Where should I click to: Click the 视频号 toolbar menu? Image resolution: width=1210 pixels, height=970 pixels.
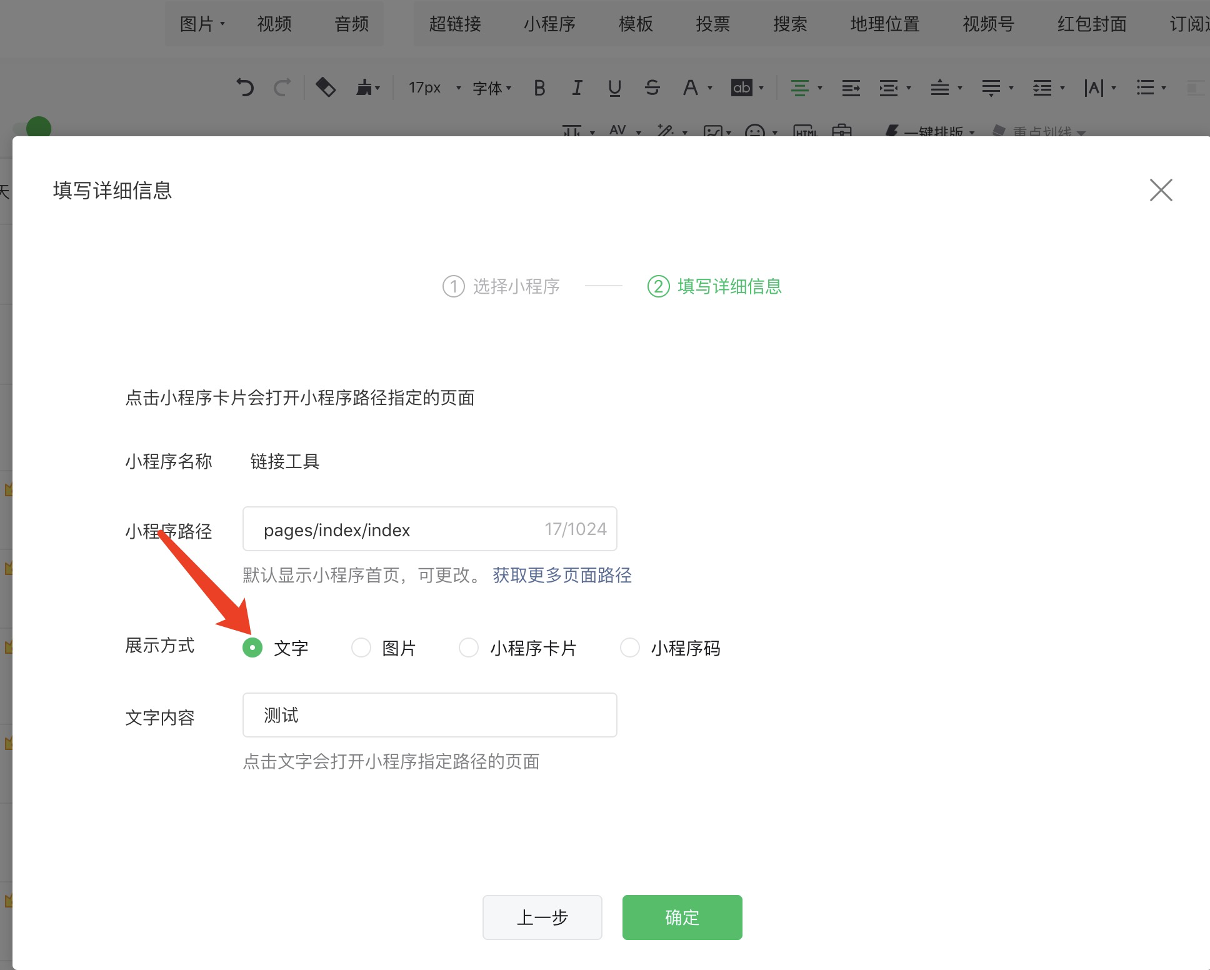click(988, 24)
